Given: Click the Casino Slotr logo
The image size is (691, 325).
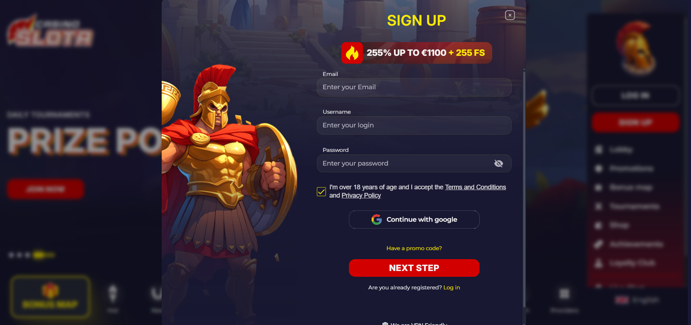Looking at the screenshot, I should point(50,32).
